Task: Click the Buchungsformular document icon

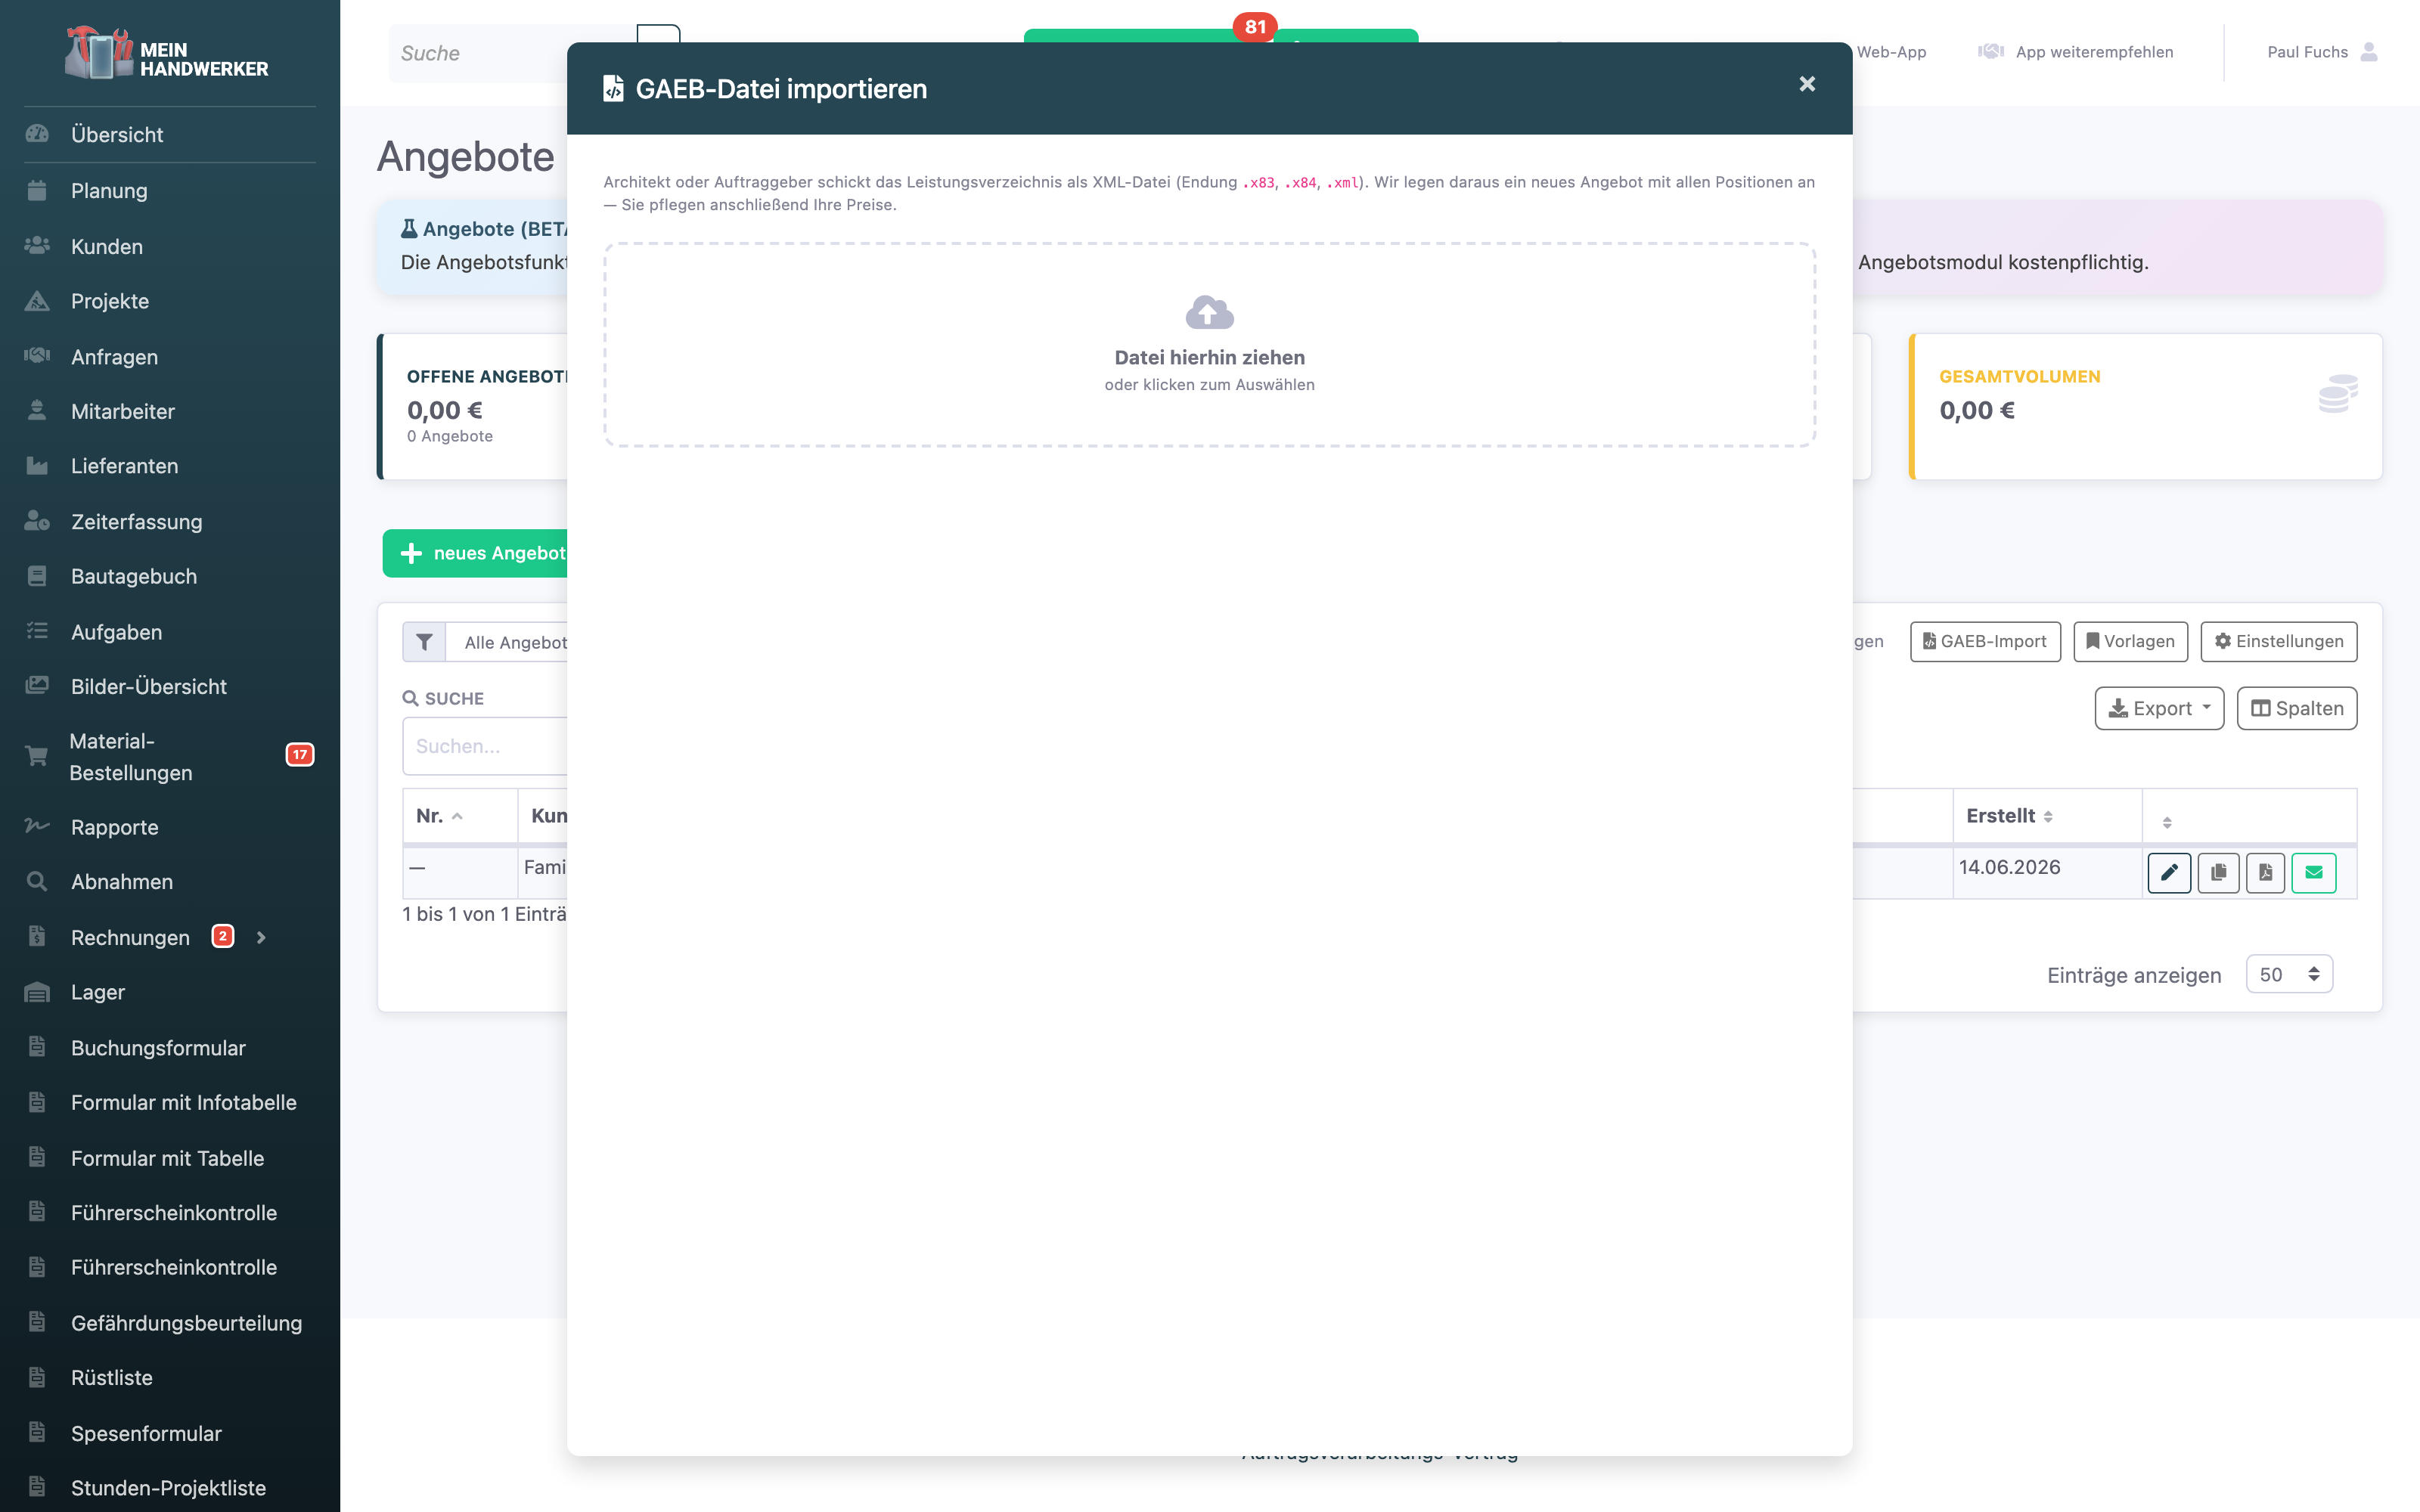Action: (37, 1047)
